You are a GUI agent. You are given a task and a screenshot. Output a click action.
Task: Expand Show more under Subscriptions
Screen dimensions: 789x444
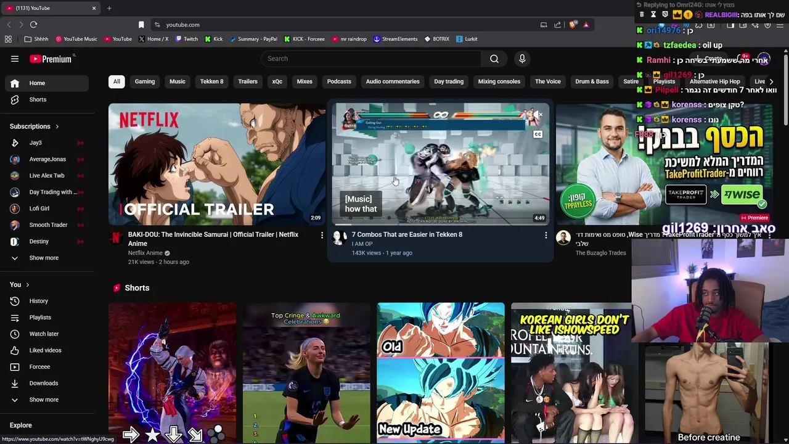(x=47, y=258)
